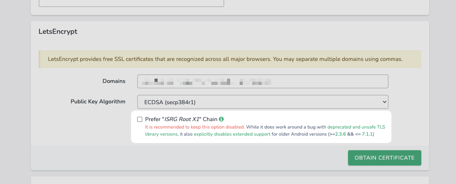
Task: Click the 2.3.6 Android version link
Action: pos(340,134)
